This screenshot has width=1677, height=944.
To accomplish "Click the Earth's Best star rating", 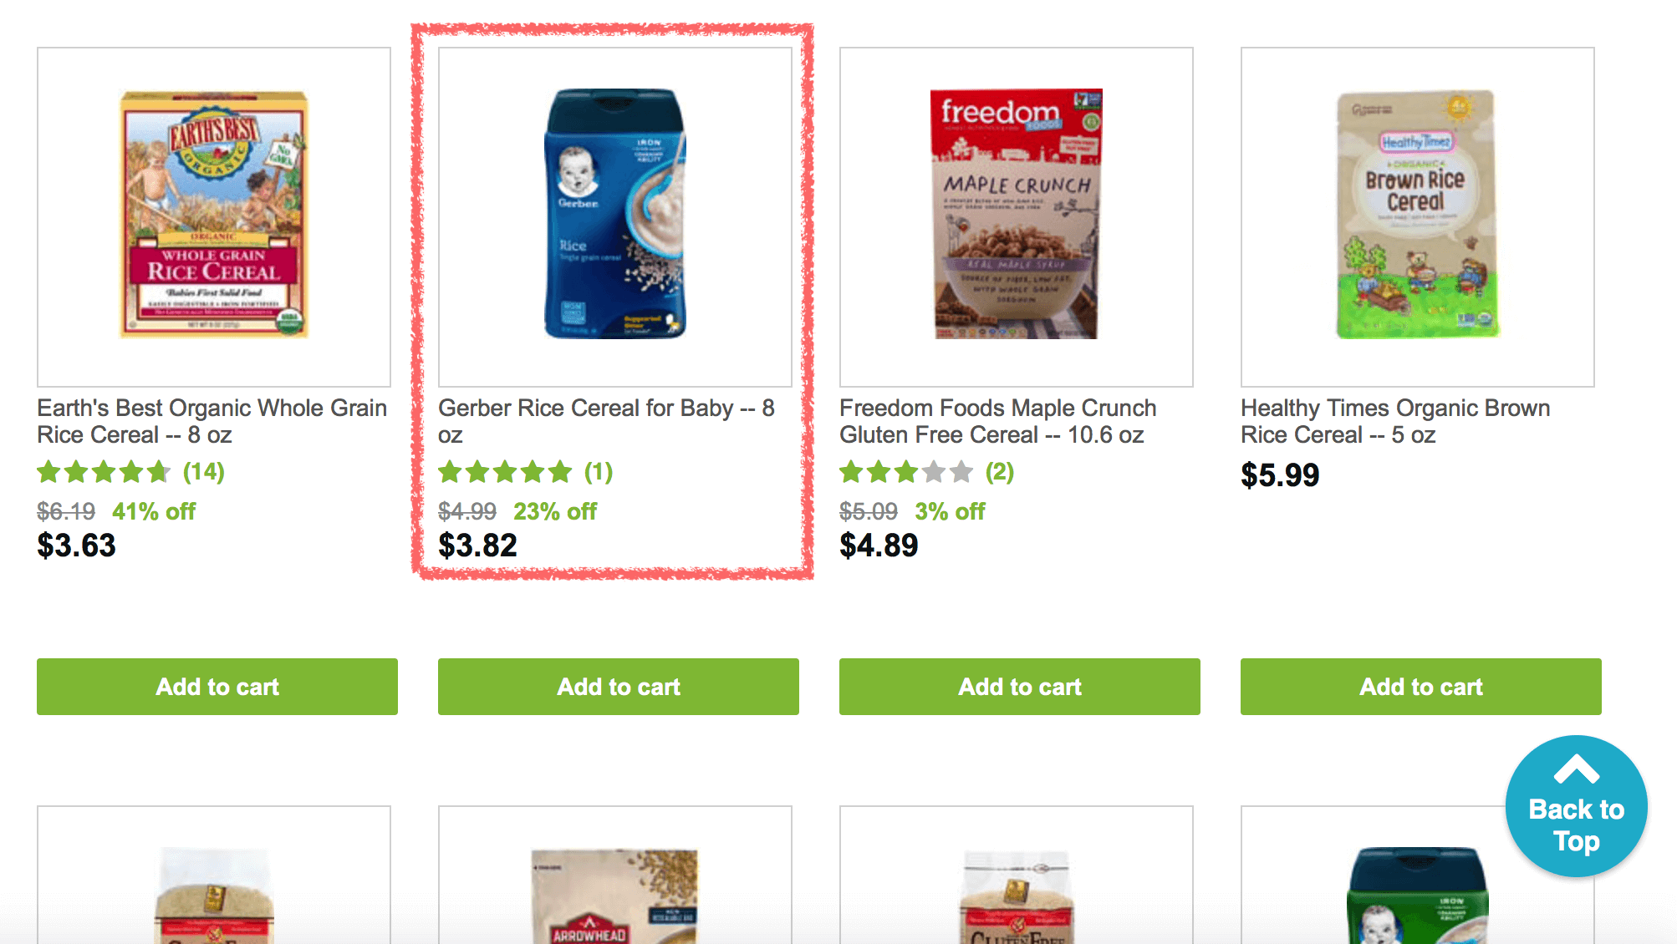I will pyautogui.click(x=104, y=472).
